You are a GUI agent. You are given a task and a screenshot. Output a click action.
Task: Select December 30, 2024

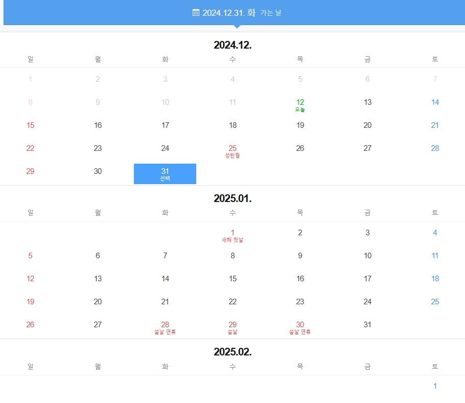(x=98, y=171)
